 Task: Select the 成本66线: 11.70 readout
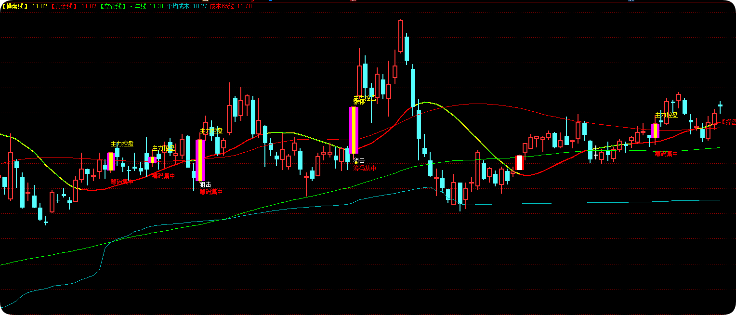pos(231,6)
